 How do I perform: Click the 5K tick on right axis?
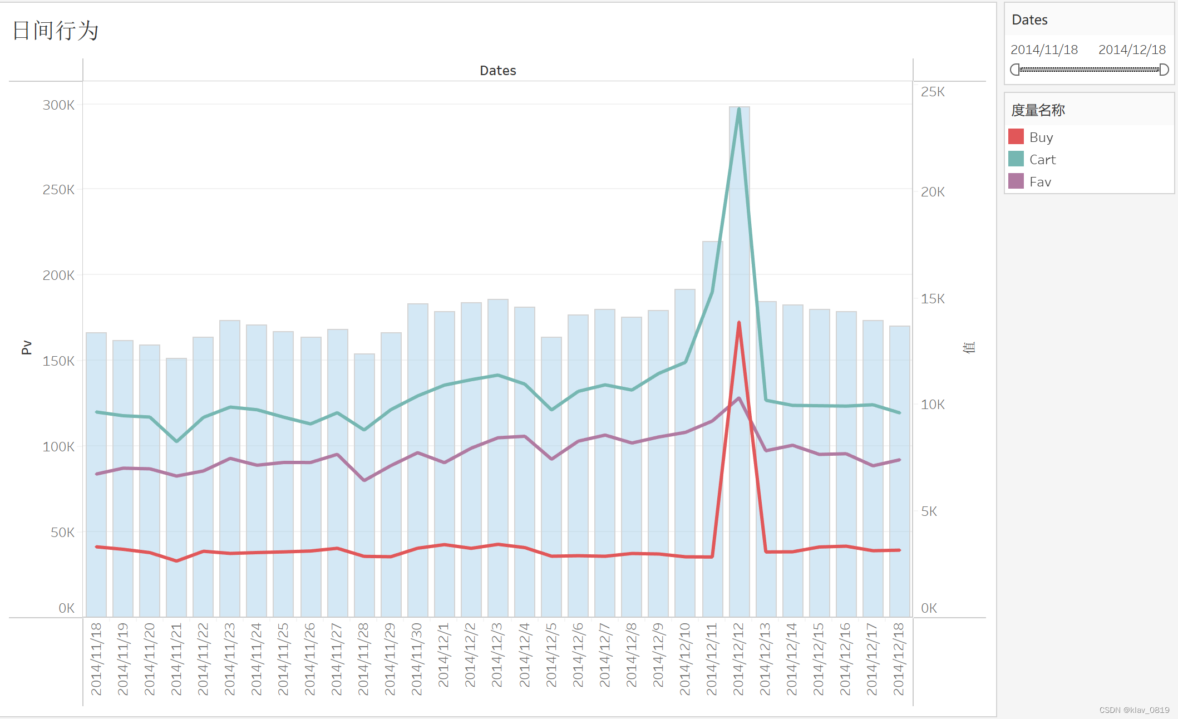coord(929,511)
